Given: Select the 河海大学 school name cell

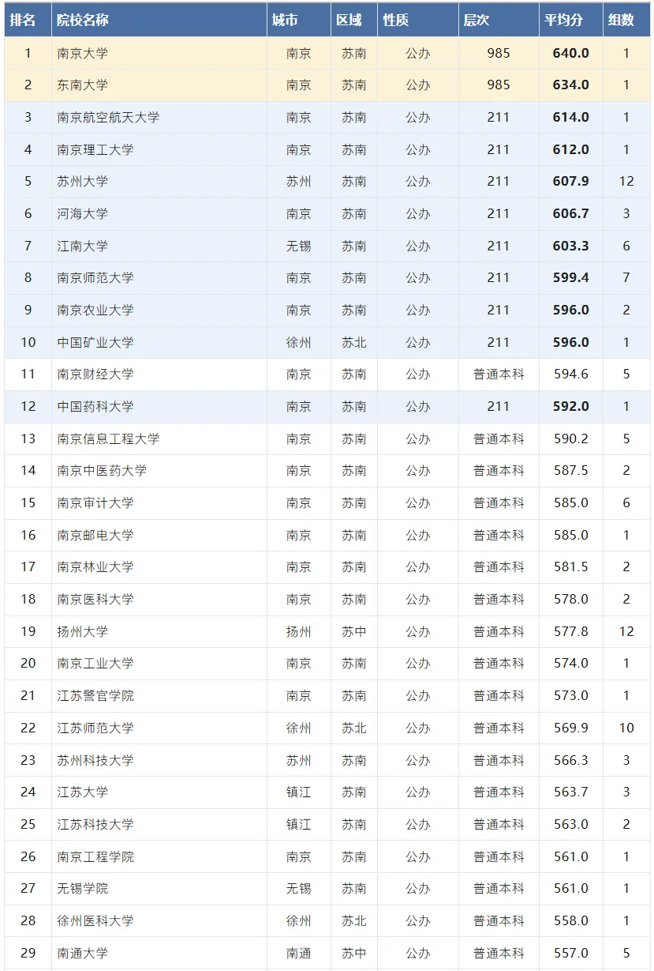Looking at the screenshot, I should click(159, 214).
